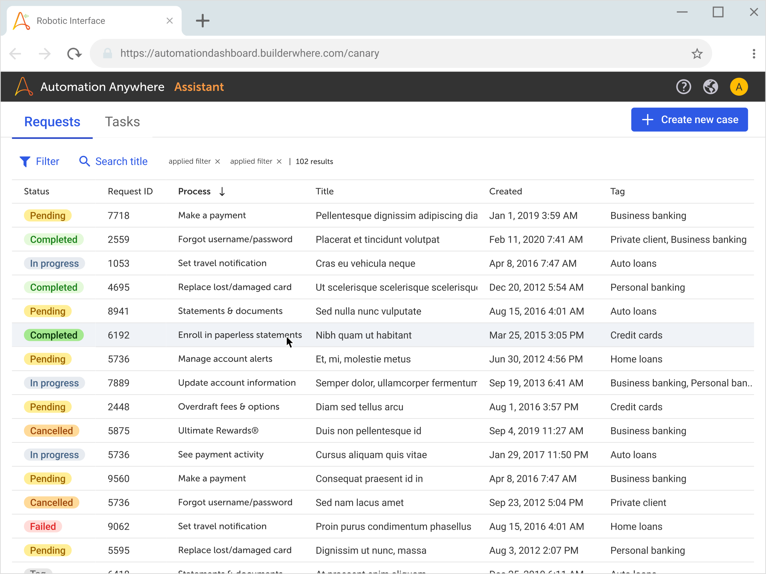The height and width of the screenshot is (574, 766).
Task: Click the Create new case button
Action: 689,120
